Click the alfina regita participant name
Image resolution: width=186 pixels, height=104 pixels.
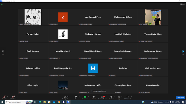click(x=33, y=85)
